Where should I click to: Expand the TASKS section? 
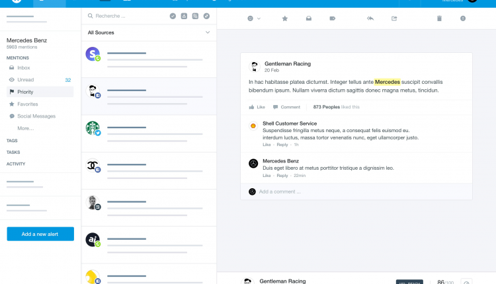click(x=13, y=153)
